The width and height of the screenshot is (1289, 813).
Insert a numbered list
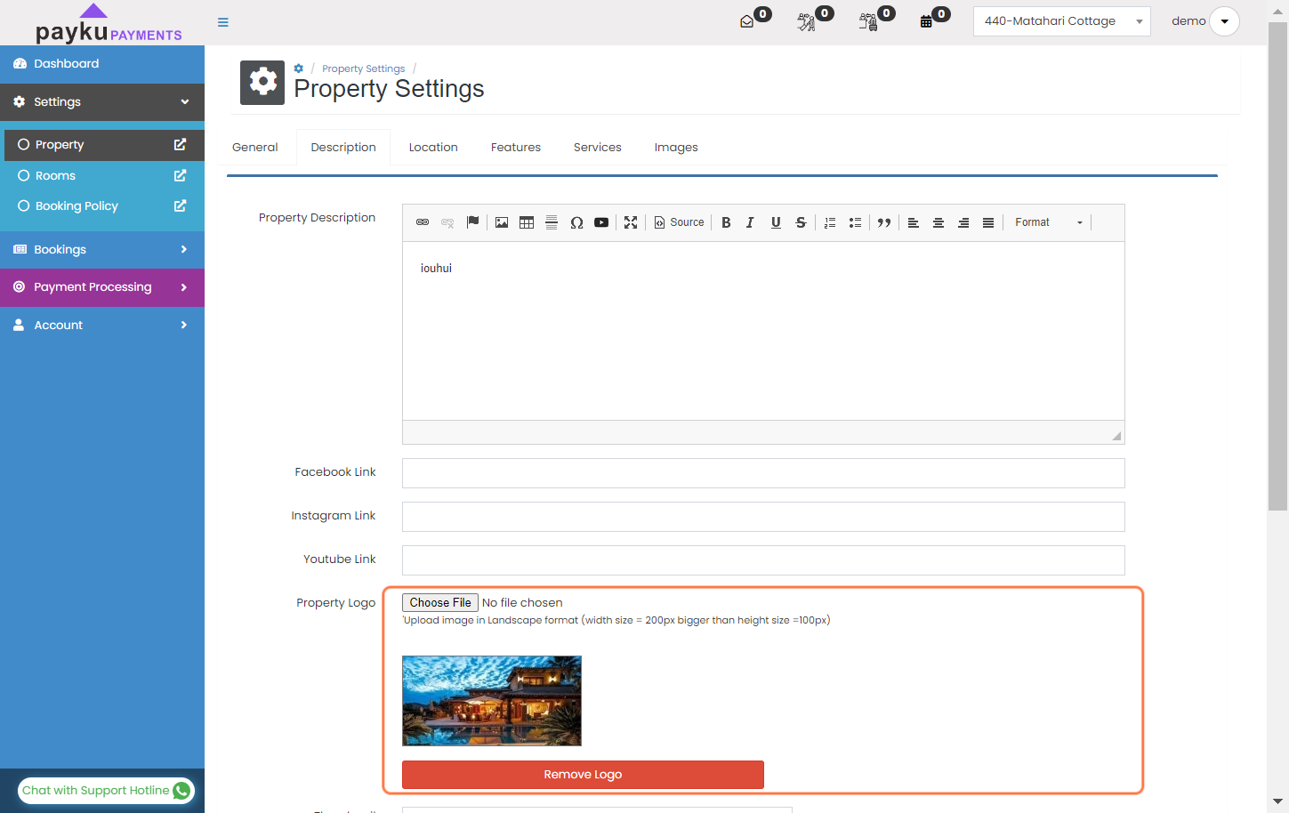tap(830, 222)
